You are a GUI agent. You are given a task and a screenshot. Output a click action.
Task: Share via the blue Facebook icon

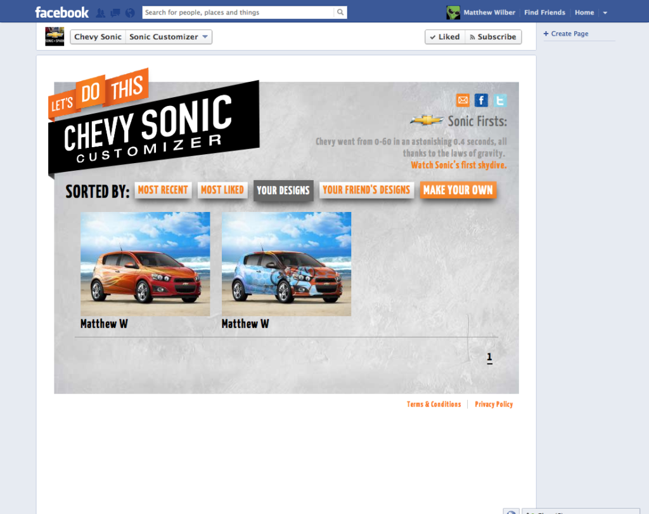click(482, 100)
